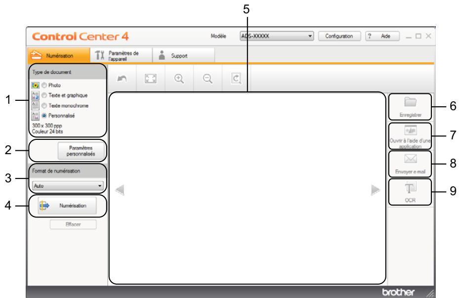
Task: Select the Texte et graphique radio button
Action: (44, 95)
